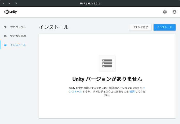Click the インストール page heading

coord(54,27)
